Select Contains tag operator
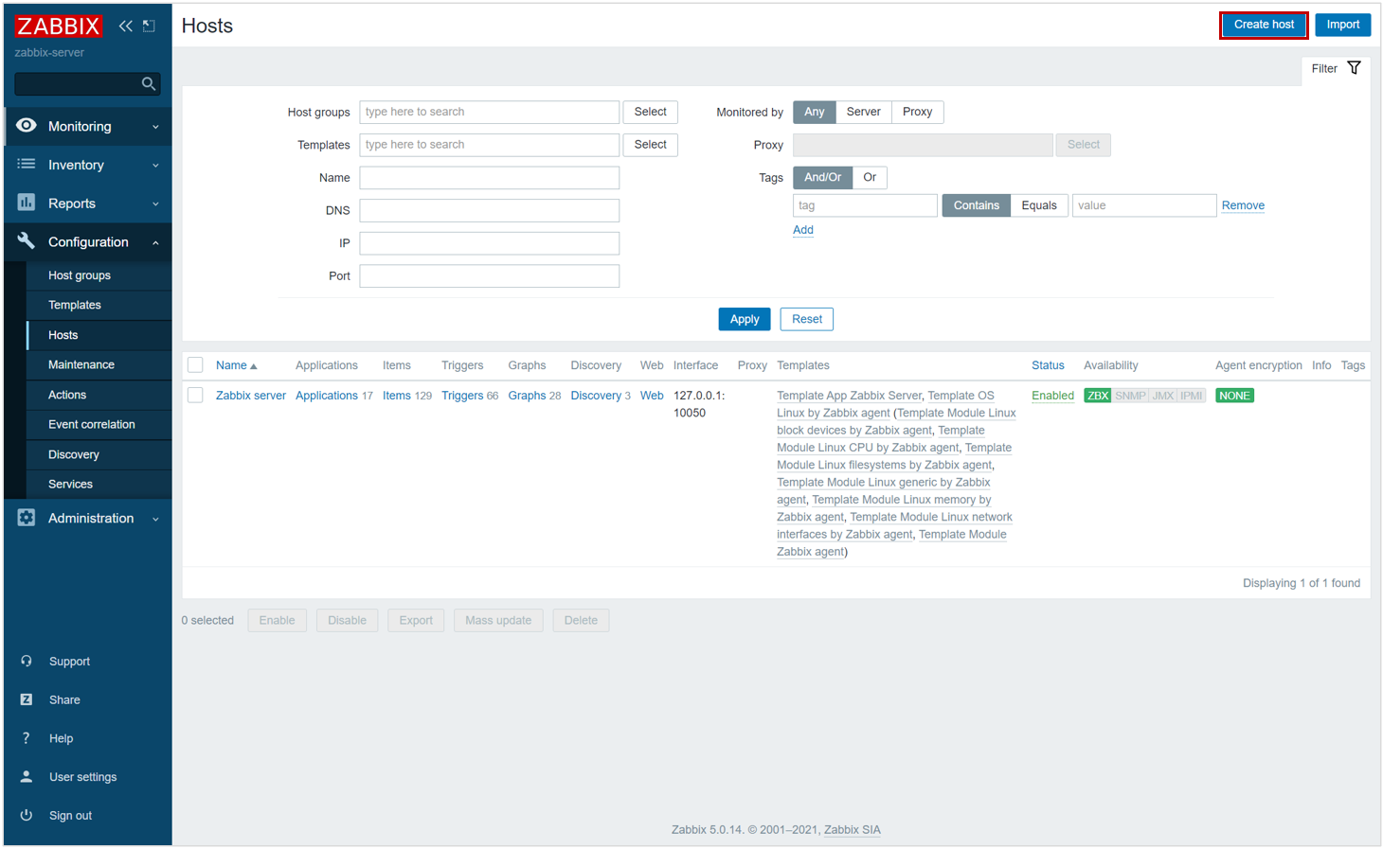This screenshot has height=849, width=1383. [976, 205]
